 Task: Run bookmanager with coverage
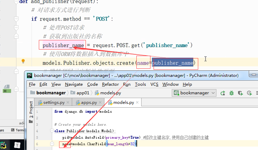pyautogui.click(x=240, y=93)
